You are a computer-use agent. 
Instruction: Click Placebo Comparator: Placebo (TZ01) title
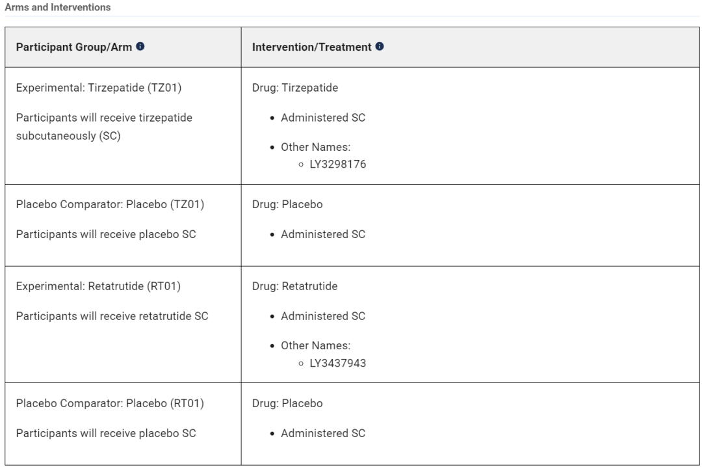click(x=110, y=204)
